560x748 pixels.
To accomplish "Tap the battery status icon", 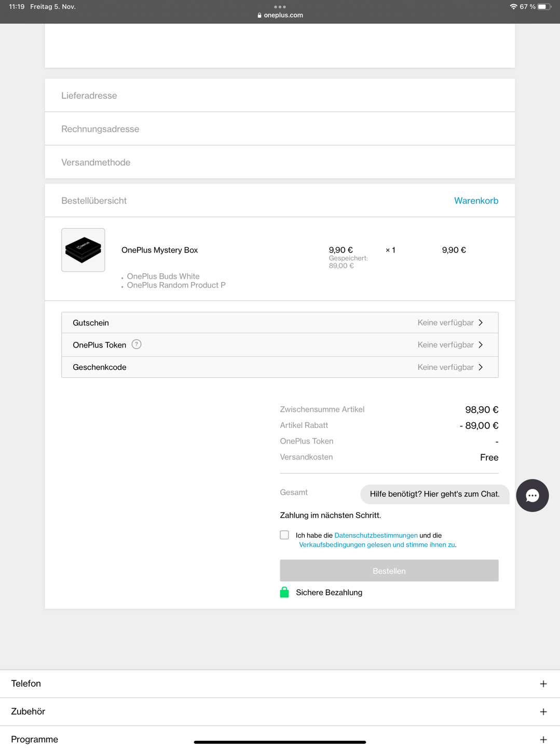I will pos(544,7).
